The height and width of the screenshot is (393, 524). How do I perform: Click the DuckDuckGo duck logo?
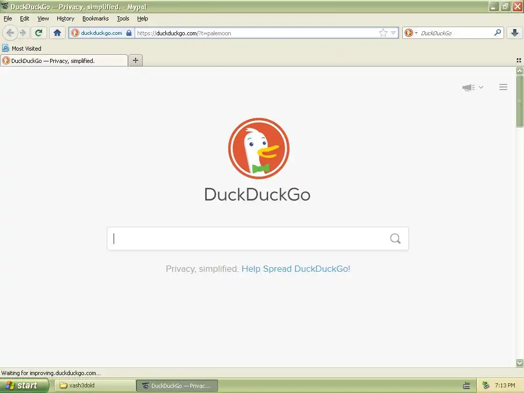[x=258, y=148]
